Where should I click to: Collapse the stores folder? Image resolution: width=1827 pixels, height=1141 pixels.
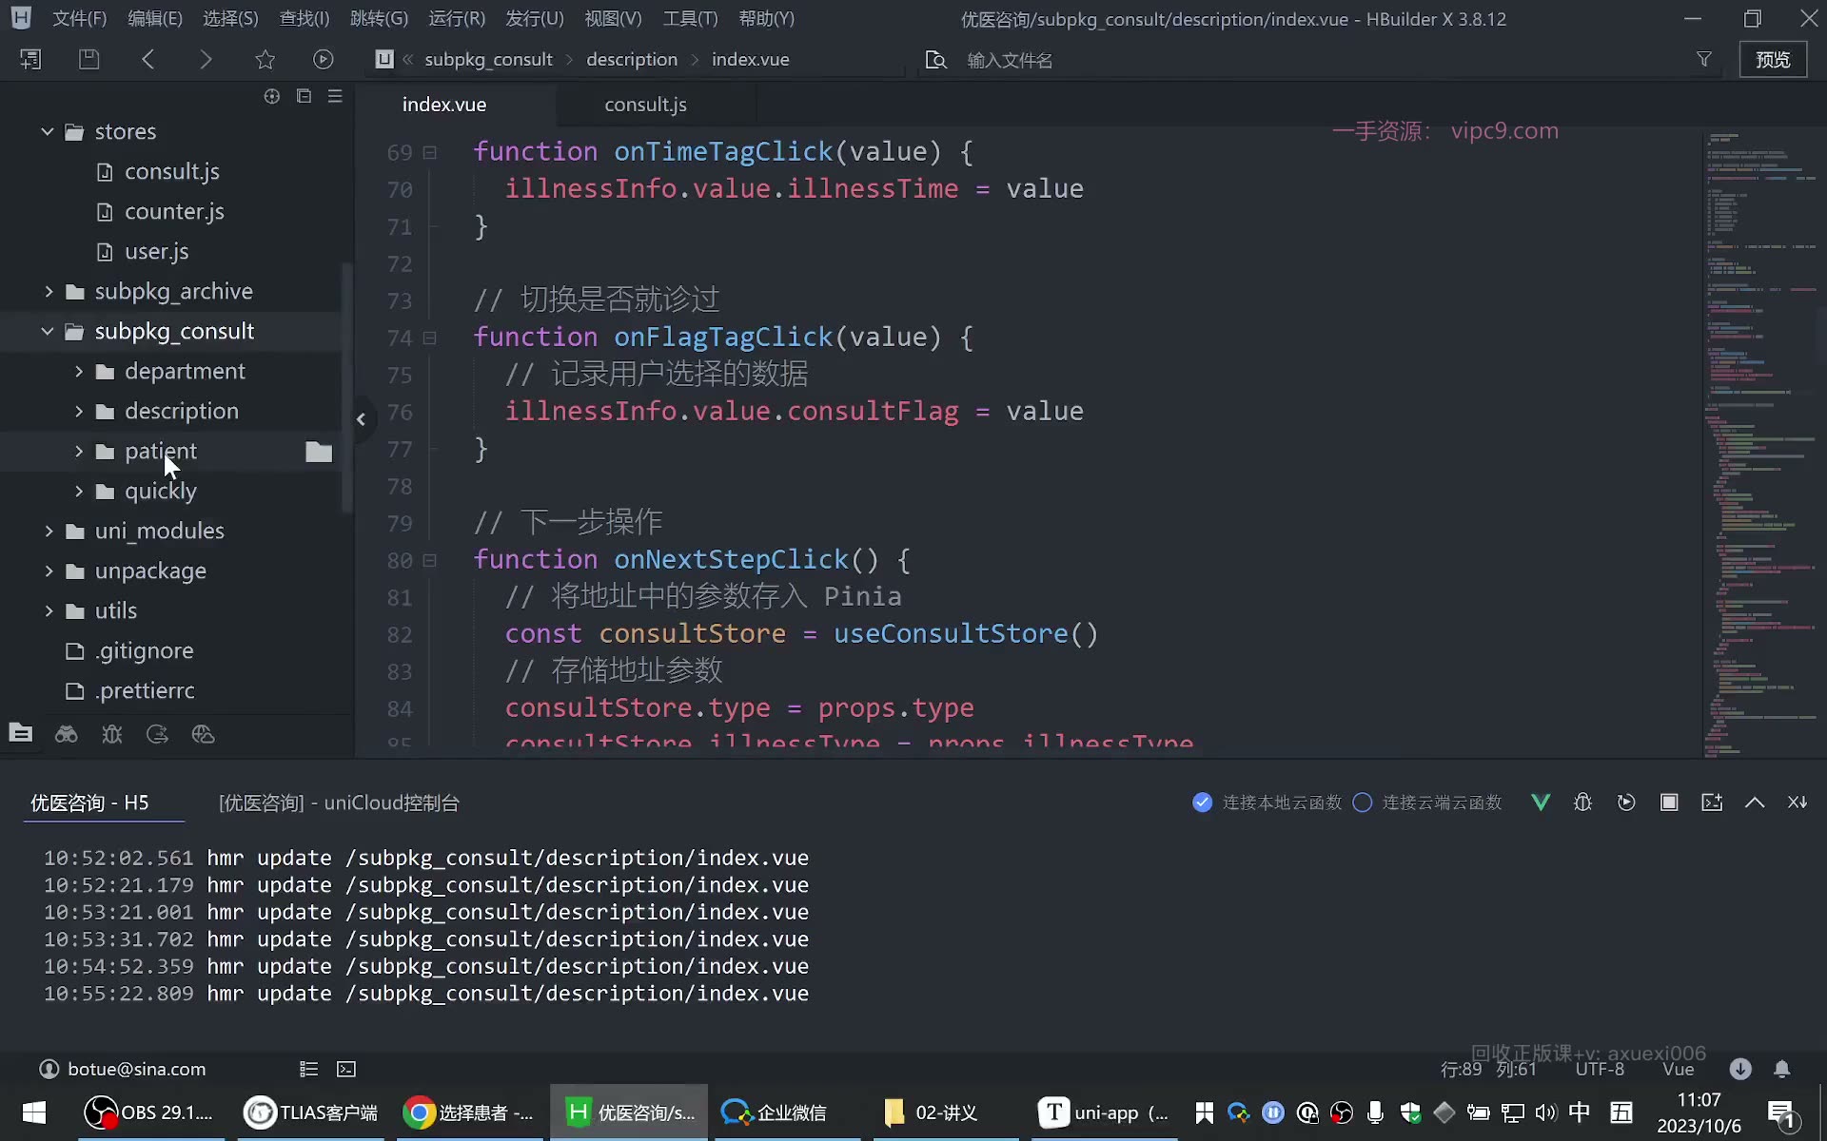(x=48, y=131)
